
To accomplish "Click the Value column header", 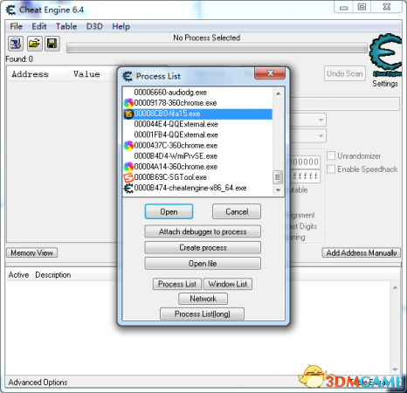I will coord(86,74).
